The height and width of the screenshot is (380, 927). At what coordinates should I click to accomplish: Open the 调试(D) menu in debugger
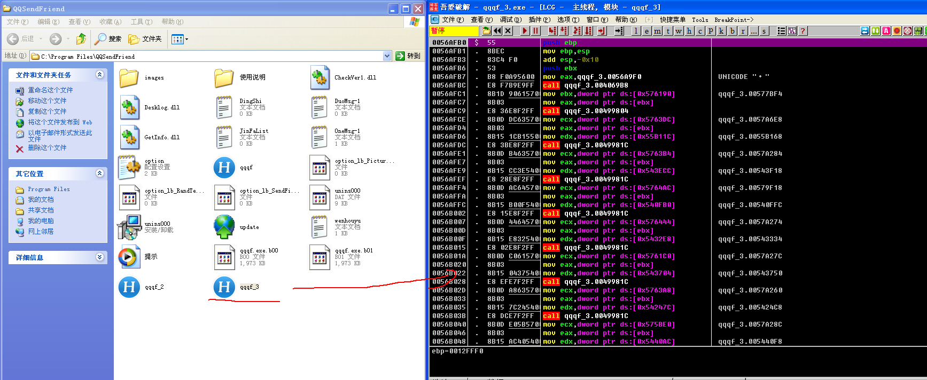(510, 20)
